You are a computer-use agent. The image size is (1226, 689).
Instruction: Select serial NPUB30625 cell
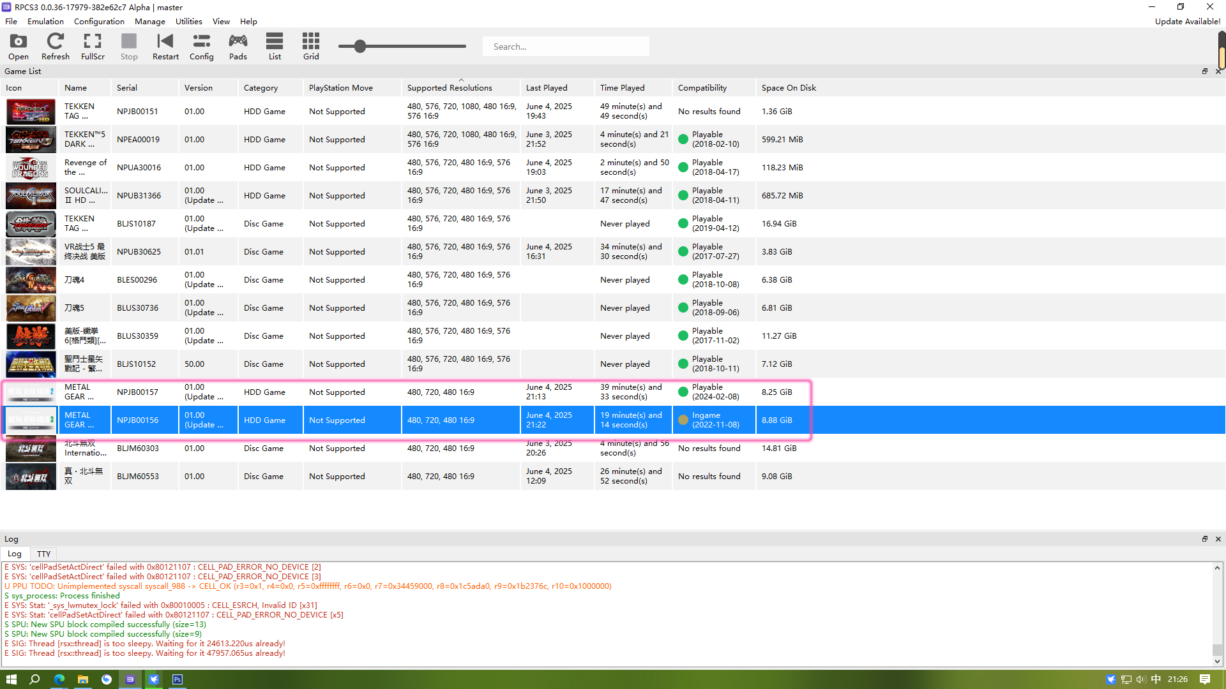point(145,252)
